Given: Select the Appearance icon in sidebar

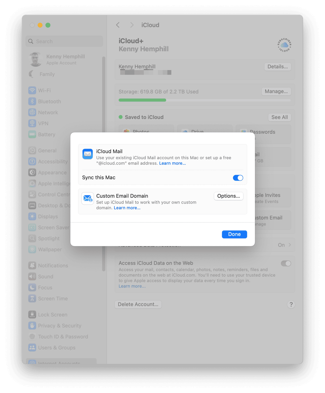Looking at the screenshot, I should (32, 173).
